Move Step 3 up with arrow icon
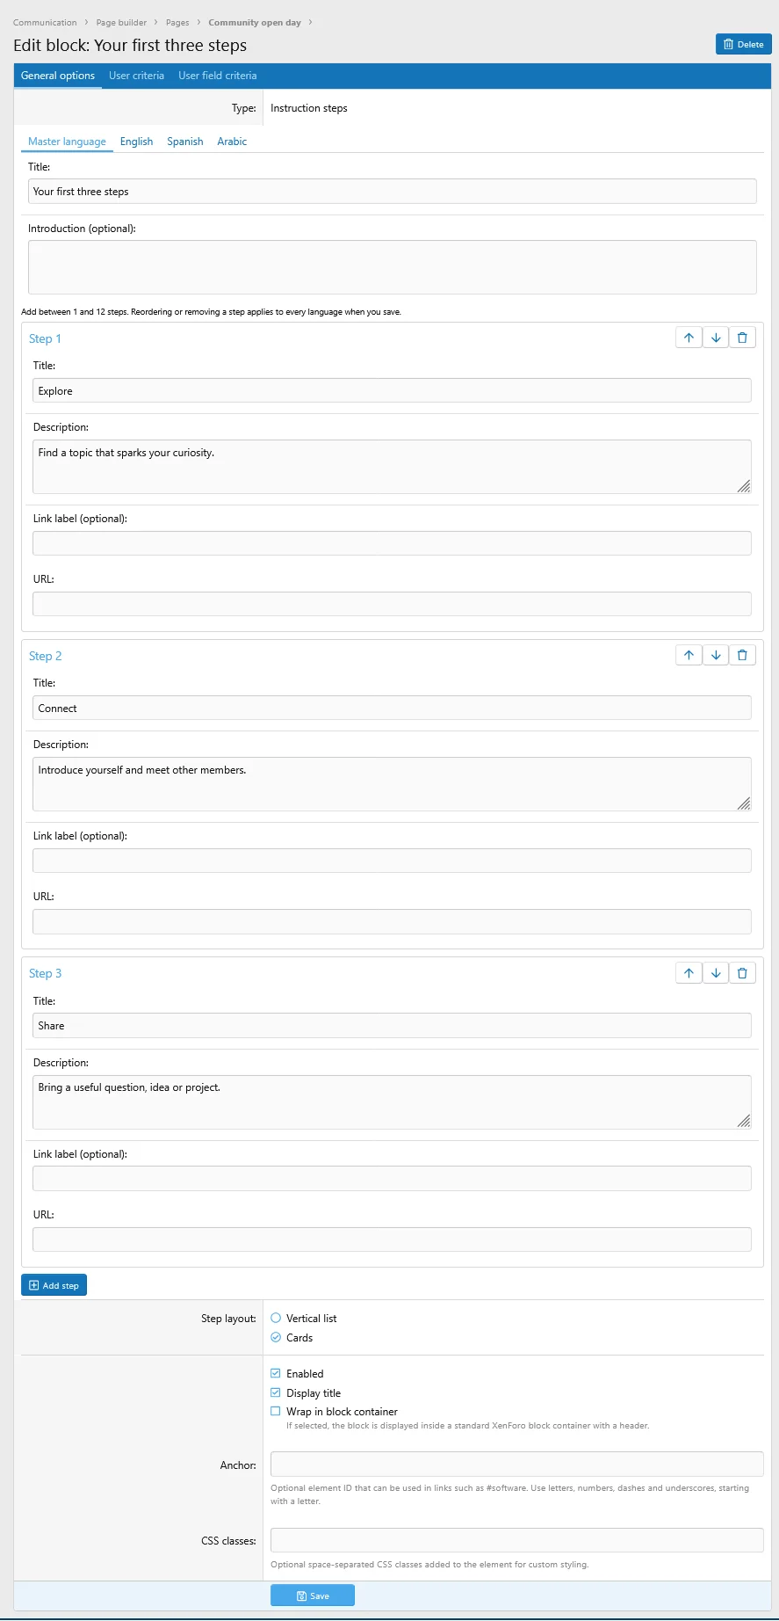The image size is (779, 1621). pos(689,972)
